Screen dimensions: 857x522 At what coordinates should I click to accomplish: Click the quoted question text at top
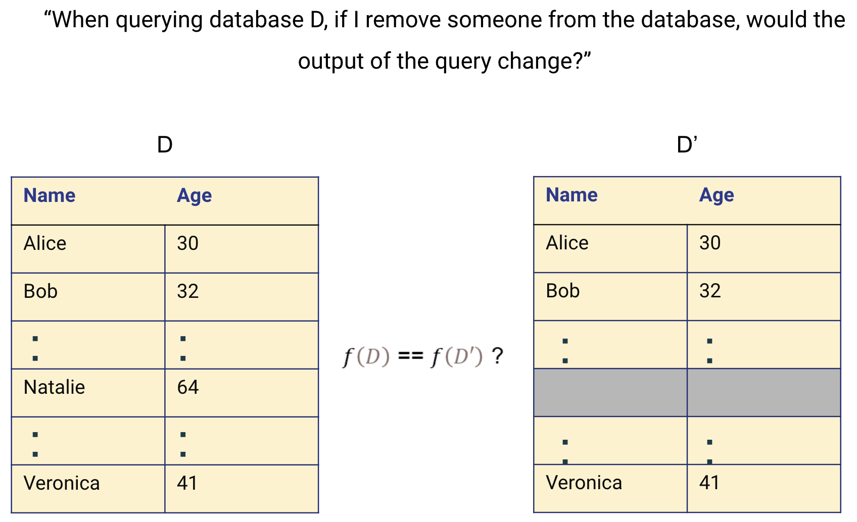click(444, 40)
